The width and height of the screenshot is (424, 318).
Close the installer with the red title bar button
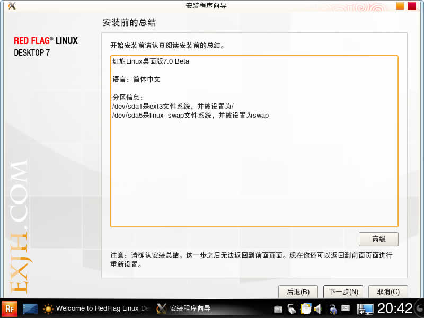412,6
